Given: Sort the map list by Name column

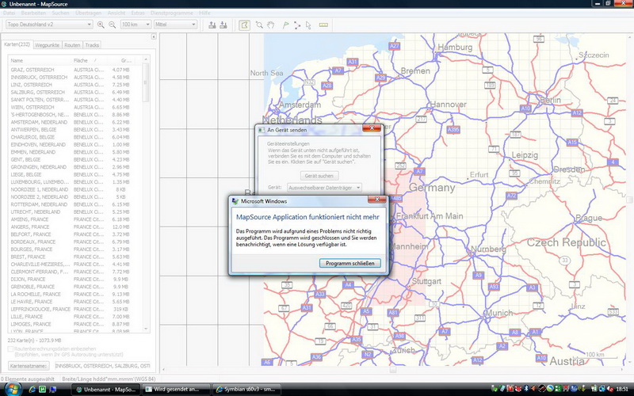Looking at the screenshot, I should (40, 61).
